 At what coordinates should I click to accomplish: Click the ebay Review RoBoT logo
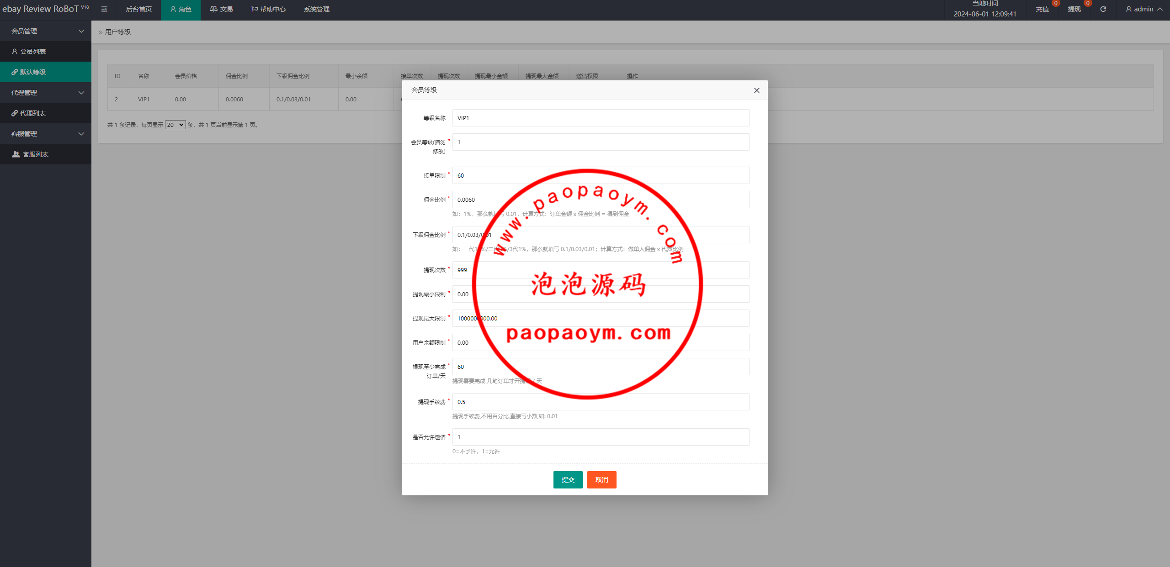tap(45, 9)
